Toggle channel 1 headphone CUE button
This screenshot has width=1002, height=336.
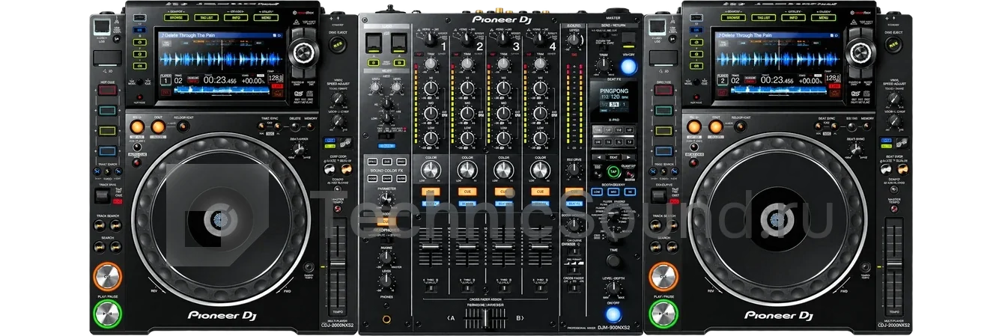pos(429,192)
